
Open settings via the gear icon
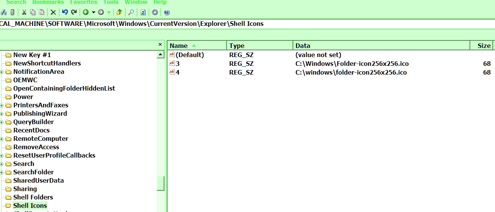[155, 12]
